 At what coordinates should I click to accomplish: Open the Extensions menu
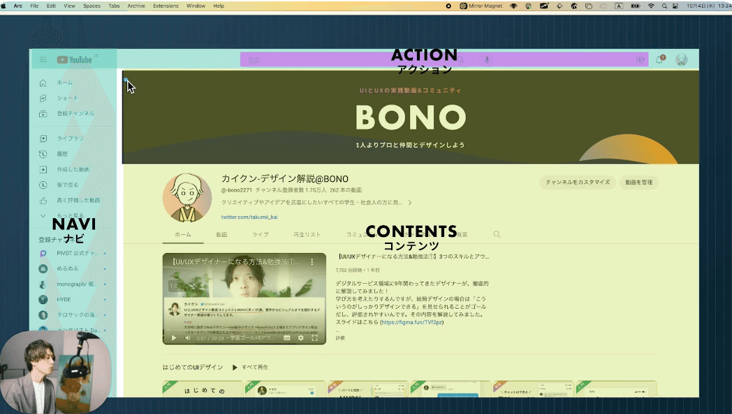(x=166, y=6)
